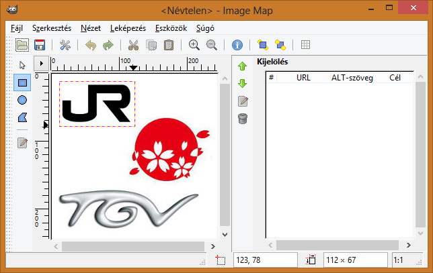This screenshot has height=273, width=433.
Task: Click the Cut scissors icon
Action: [x=133, y=45]
